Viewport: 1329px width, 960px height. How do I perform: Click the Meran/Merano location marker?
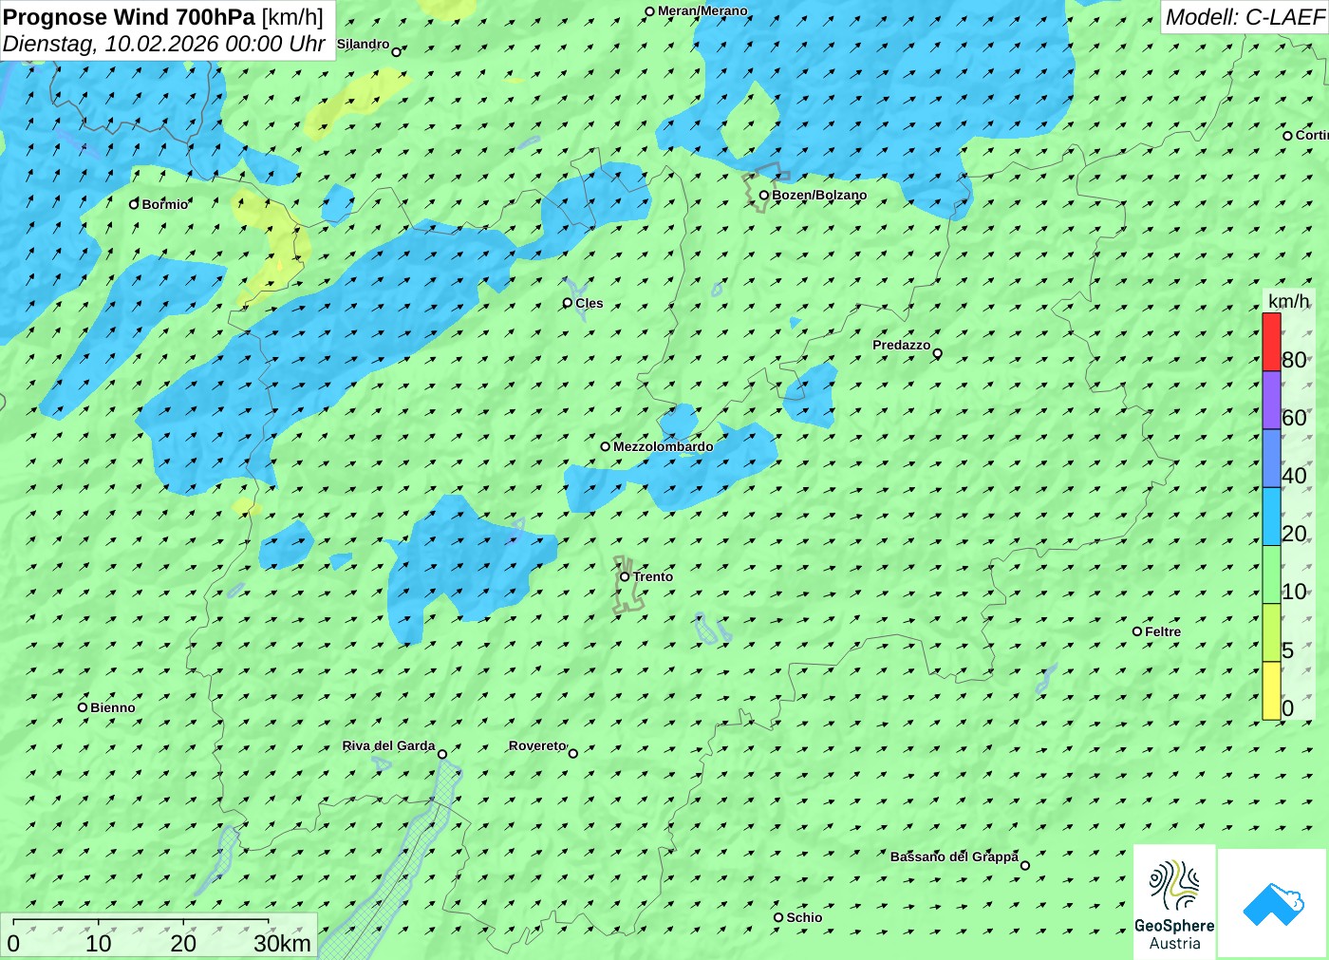click(x=650, y=11)
